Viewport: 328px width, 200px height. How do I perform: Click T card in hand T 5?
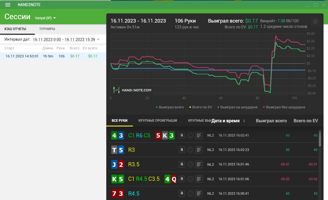tap(114, 150)
